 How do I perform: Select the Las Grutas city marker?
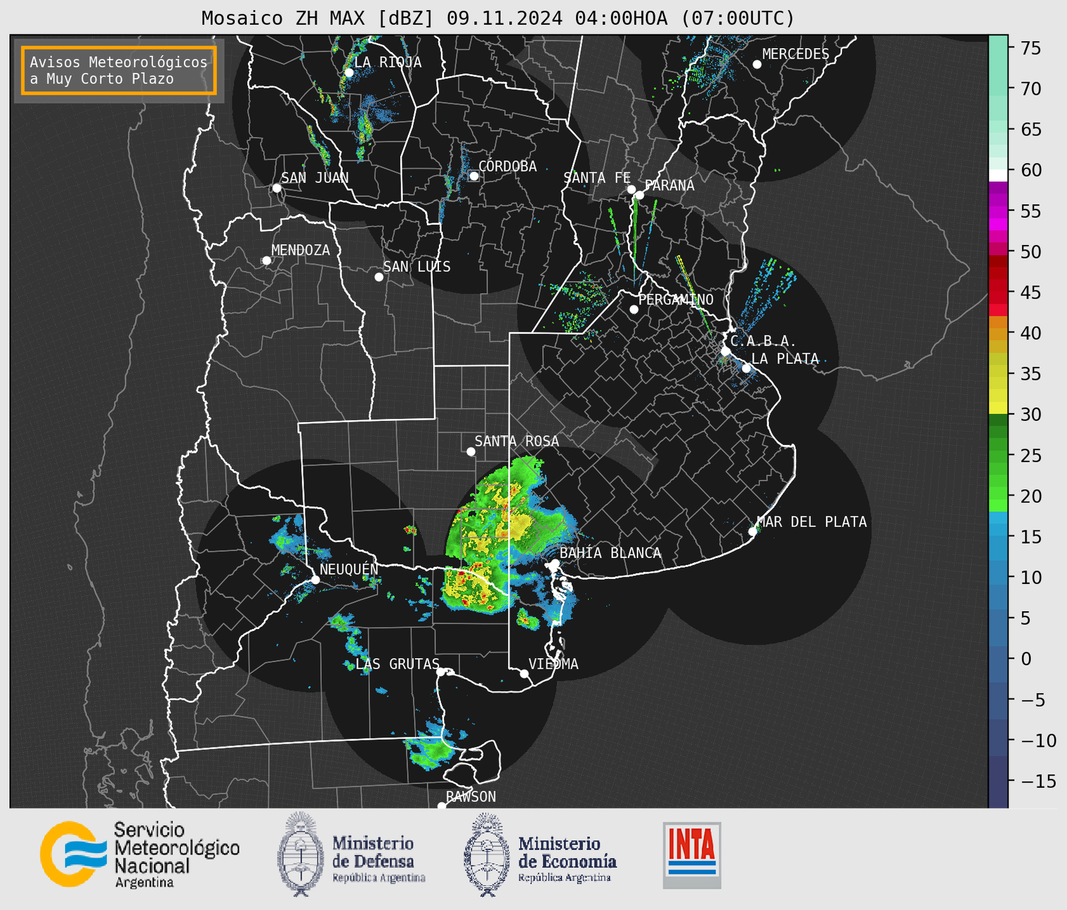click(441, 672)
